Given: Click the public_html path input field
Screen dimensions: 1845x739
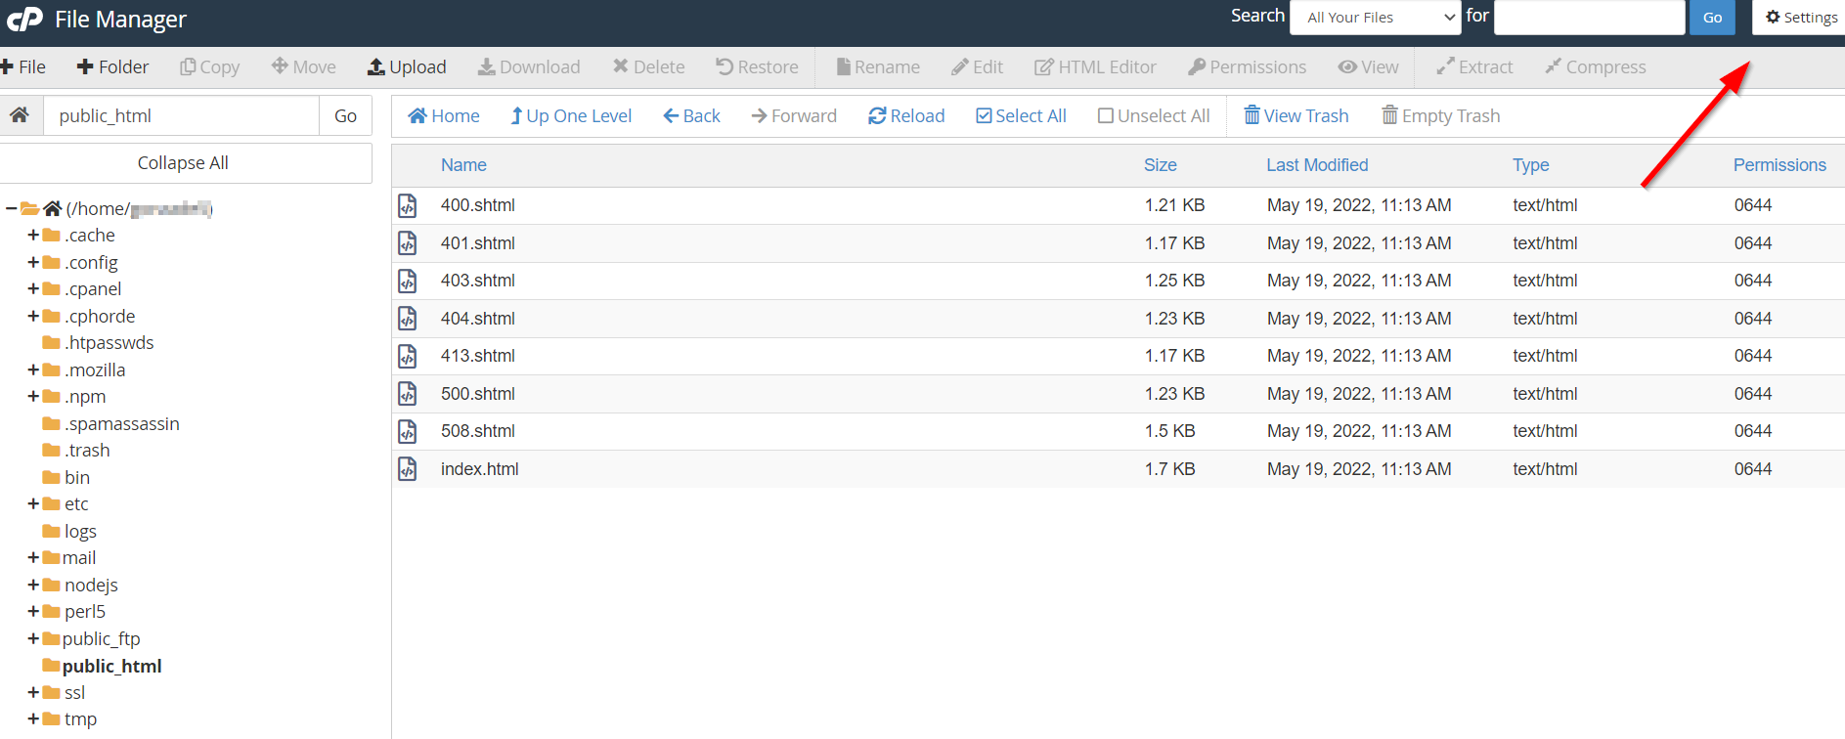Looking at the screenshot, I should coord(181,116).
